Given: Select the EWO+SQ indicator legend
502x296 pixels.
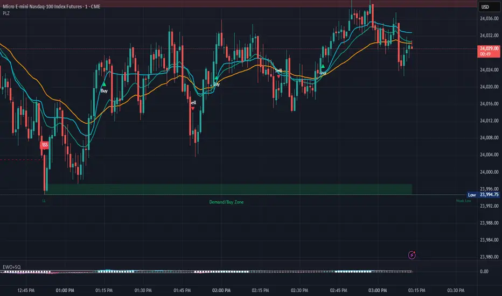Looking at the screenshot, I should [x=12, y=266].
